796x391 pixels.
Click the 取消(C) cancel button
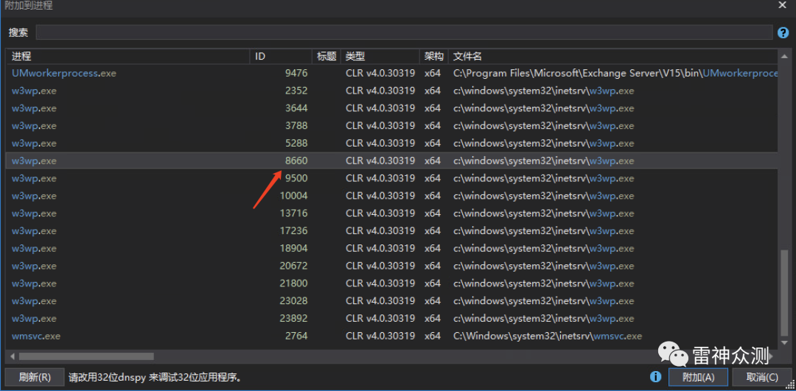click(x=762, y=377)
